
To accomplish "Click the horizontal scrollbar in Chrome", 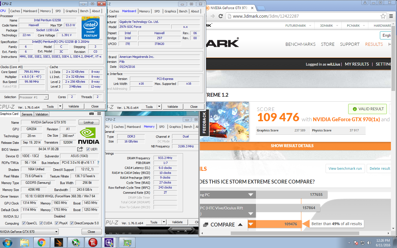I will pyautogui.click(x=295, y=233).
